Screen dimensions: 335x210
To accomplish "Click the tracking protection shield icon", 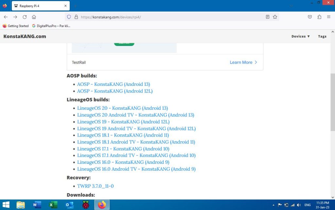I will 69,17.
